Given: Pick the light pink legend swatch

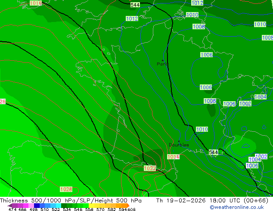Looking at the screenshot, I should 31,205.
